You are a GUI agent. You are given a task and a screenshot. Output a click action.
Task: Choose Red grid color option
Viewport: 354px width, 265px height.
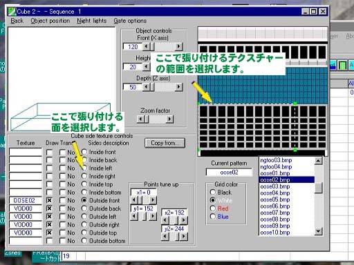[x=213, y=208]
